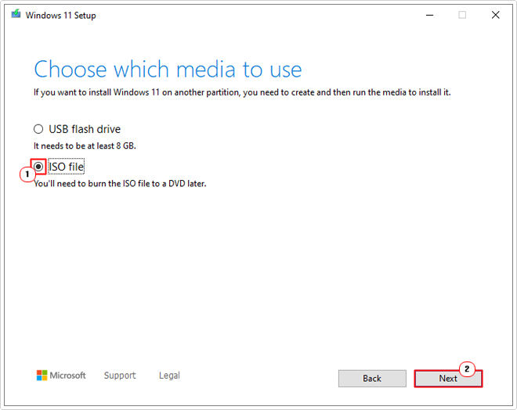Select the USB flash drive radio button

[x=38, y=129]
